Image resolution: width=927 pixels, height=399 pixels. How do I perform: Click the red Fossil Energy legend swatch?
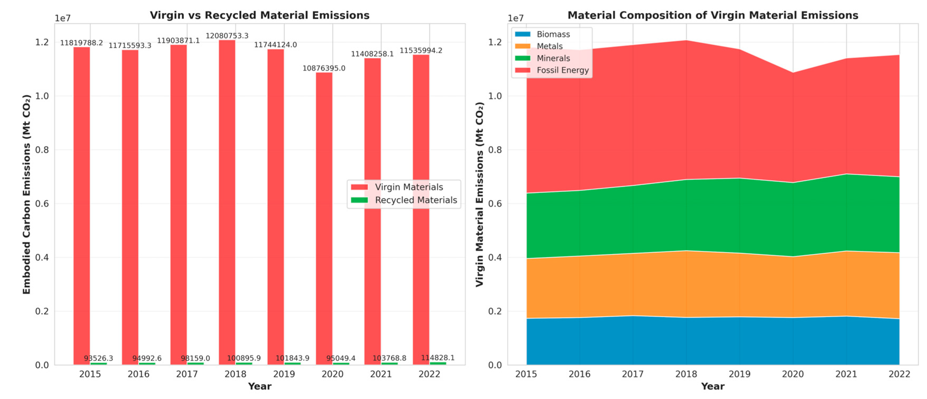[x=523, y=70]
